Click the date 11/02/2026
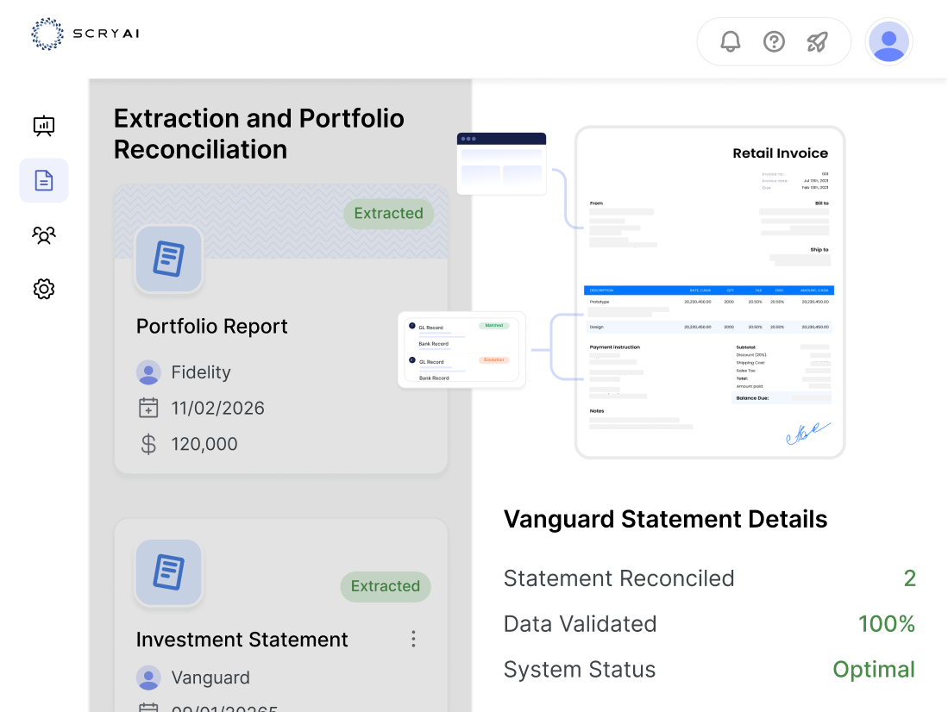The image size is (948, 712). tap(217, 408)
